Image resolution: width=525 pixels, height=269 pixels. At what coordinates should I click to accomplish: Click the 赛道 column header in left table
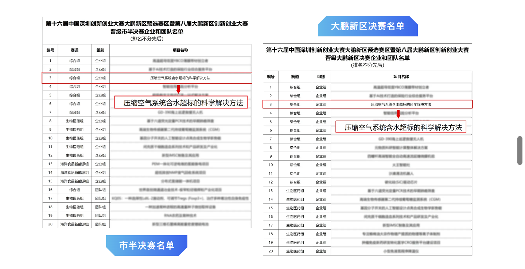pos(74,50)
